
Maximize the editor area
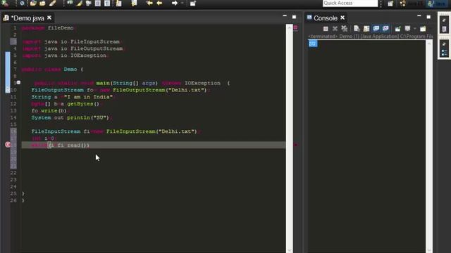294,17
